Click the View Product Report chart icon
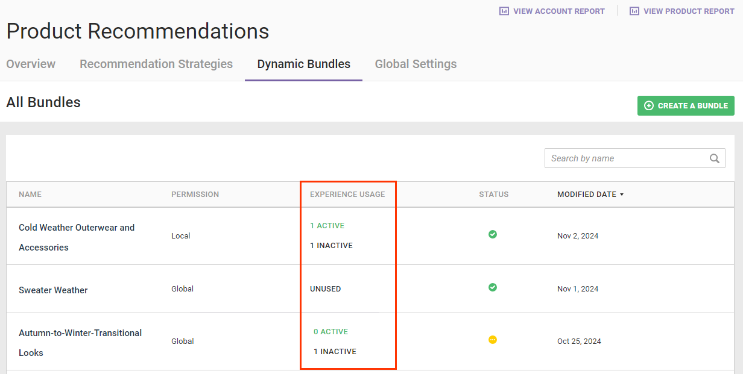This screenshot has height=374, width=743. click(634, 11)
